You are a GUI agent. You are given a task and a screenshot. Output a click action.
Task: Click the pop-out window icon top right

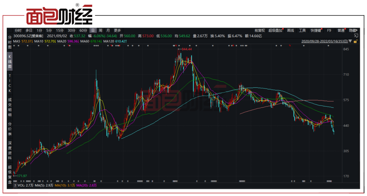tap(356, 36)
